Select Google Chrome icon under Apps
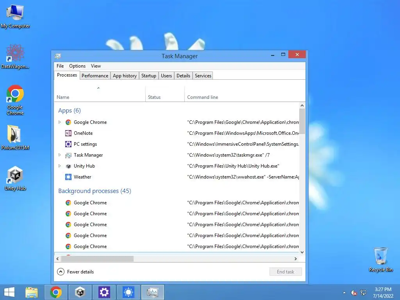Image resolution: width=400 pixels, height=300 pixels. pos(68,122)
